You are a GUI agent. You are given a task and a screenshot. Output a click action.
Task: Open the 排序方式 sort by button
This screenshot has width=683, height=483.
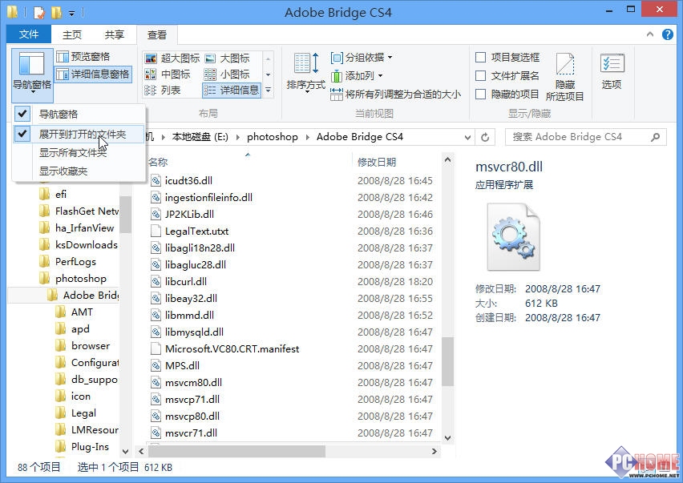(x=305, y=72)
